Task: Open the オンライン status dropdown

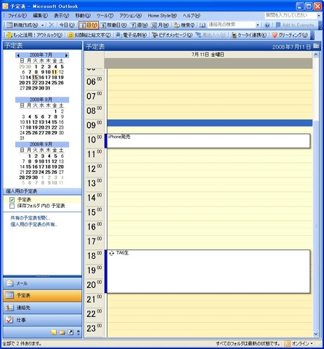Action: point(299,343)
